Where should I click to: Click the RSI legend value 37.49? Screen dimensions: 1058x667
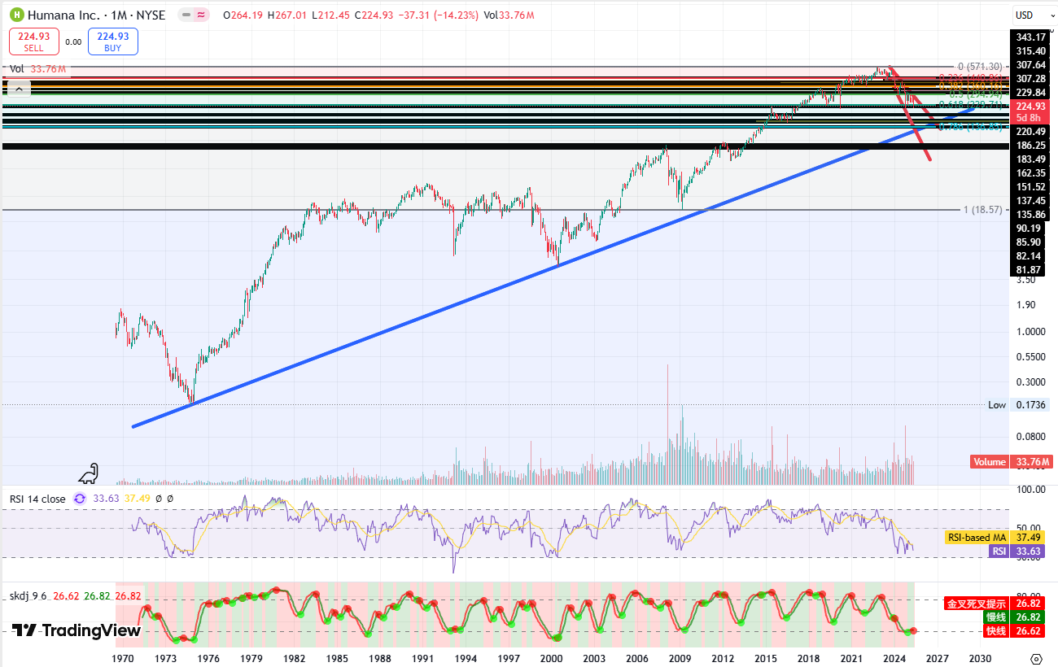point(136,499)
